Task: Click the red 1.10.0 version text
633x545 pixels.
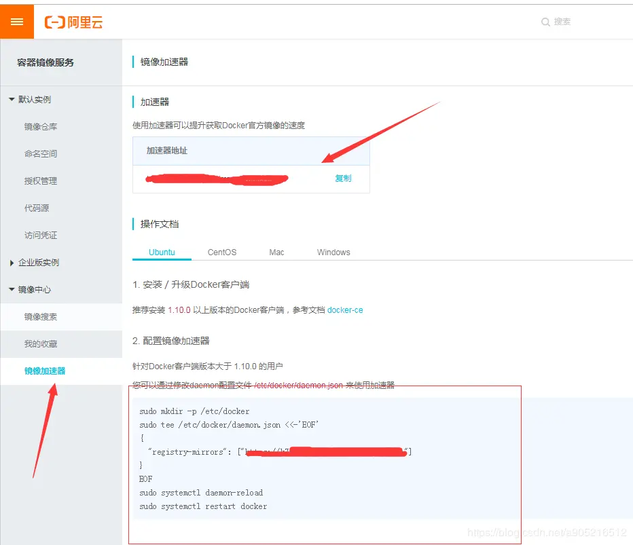Action: (x=179, y=309)
